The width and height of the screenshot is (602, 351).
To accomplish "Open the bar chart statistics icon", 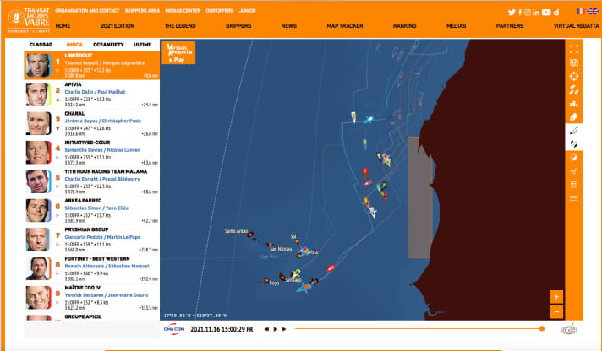I will click(x=573, y=104).
